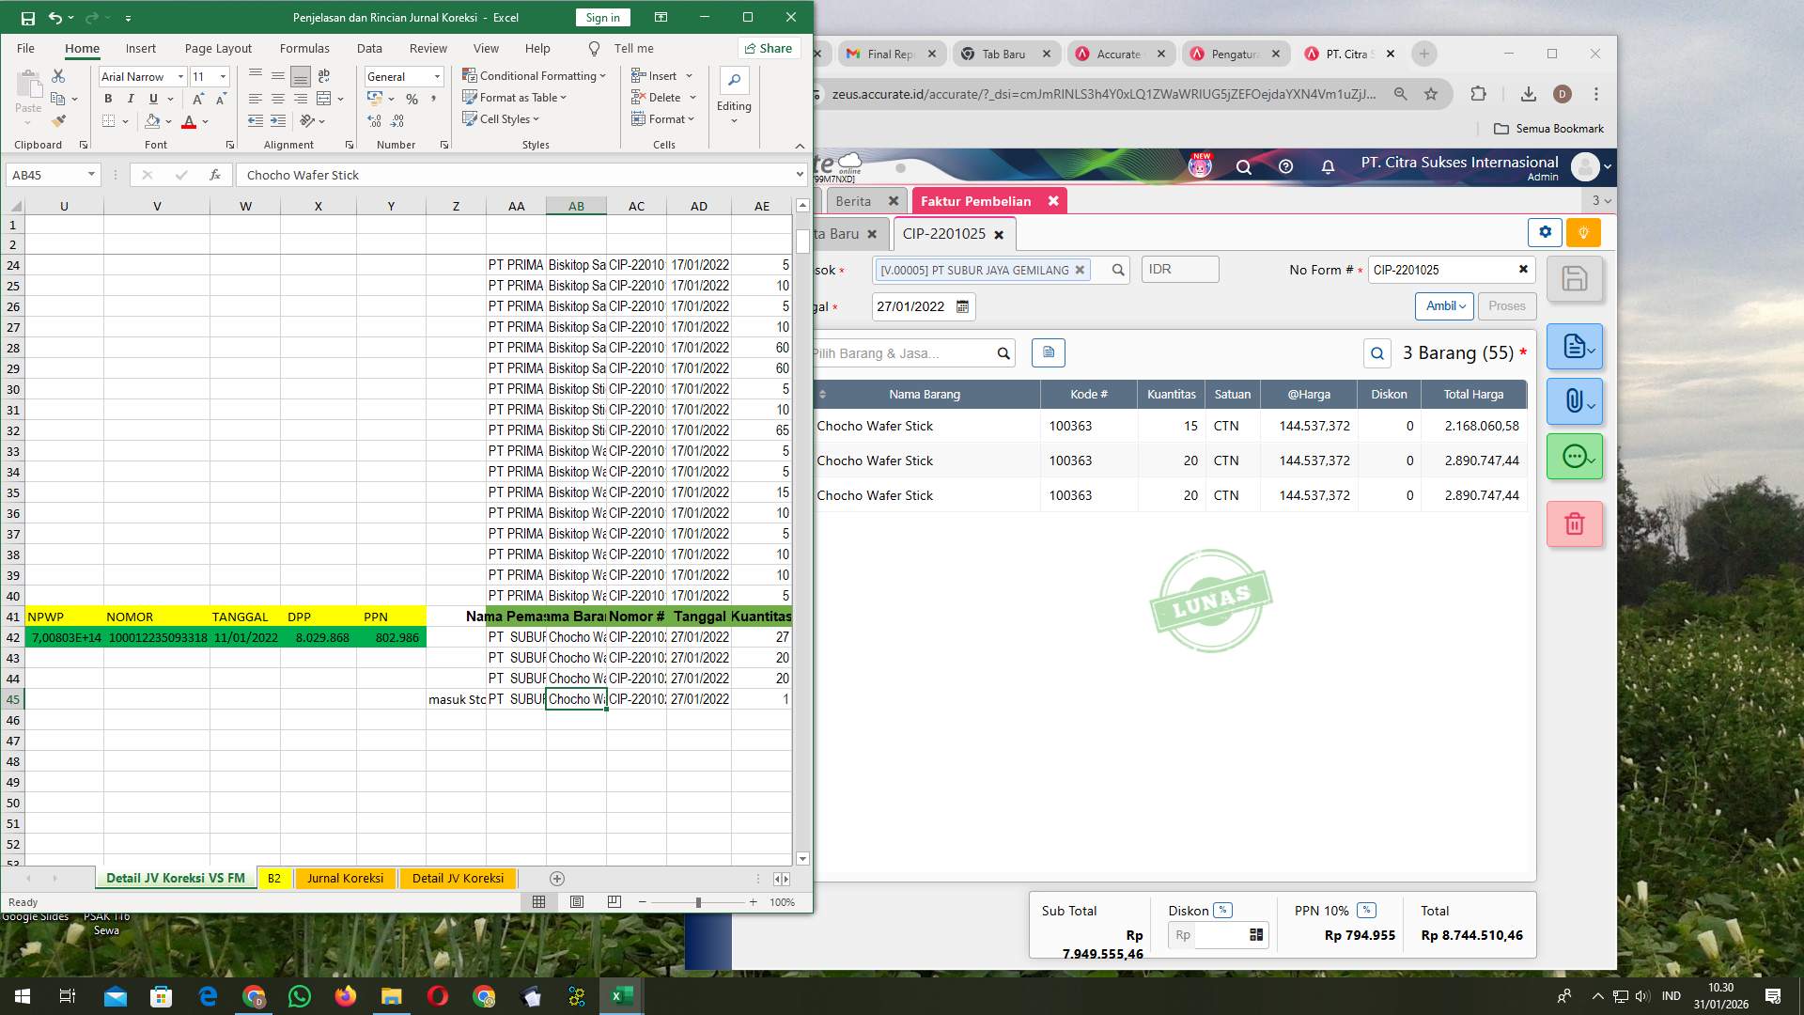Open the settings gear above the CIP-2201025 form
The width and height of the screenshot is (1804, 1015).
pyautogui.click(x=1544, y=232)
